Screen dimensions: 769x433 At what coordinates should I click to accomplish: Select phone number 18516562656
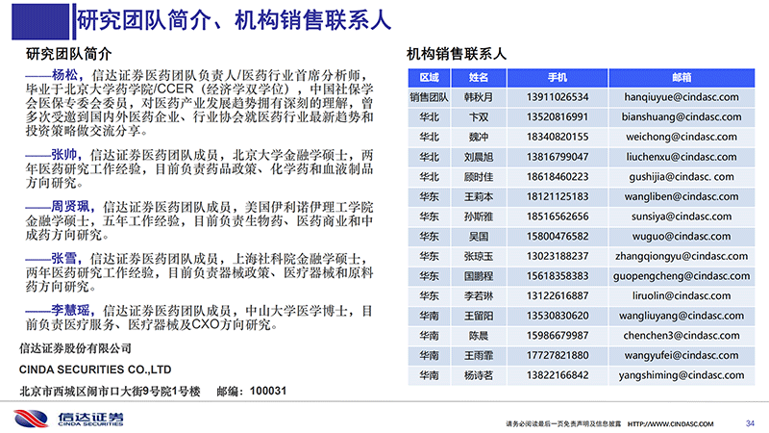point(558,216)
